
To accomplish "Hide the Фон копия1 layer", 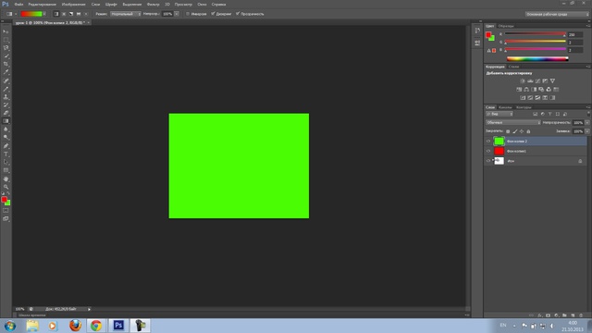I will [x=488, y=151].
